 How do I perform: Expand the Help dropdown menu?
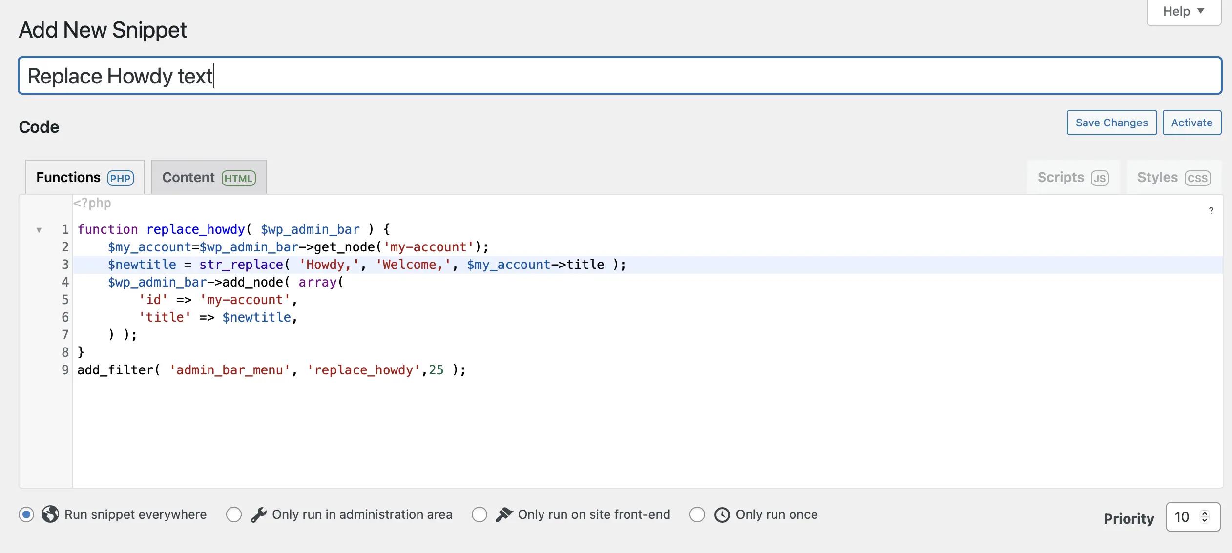[x=1183, y=11]
